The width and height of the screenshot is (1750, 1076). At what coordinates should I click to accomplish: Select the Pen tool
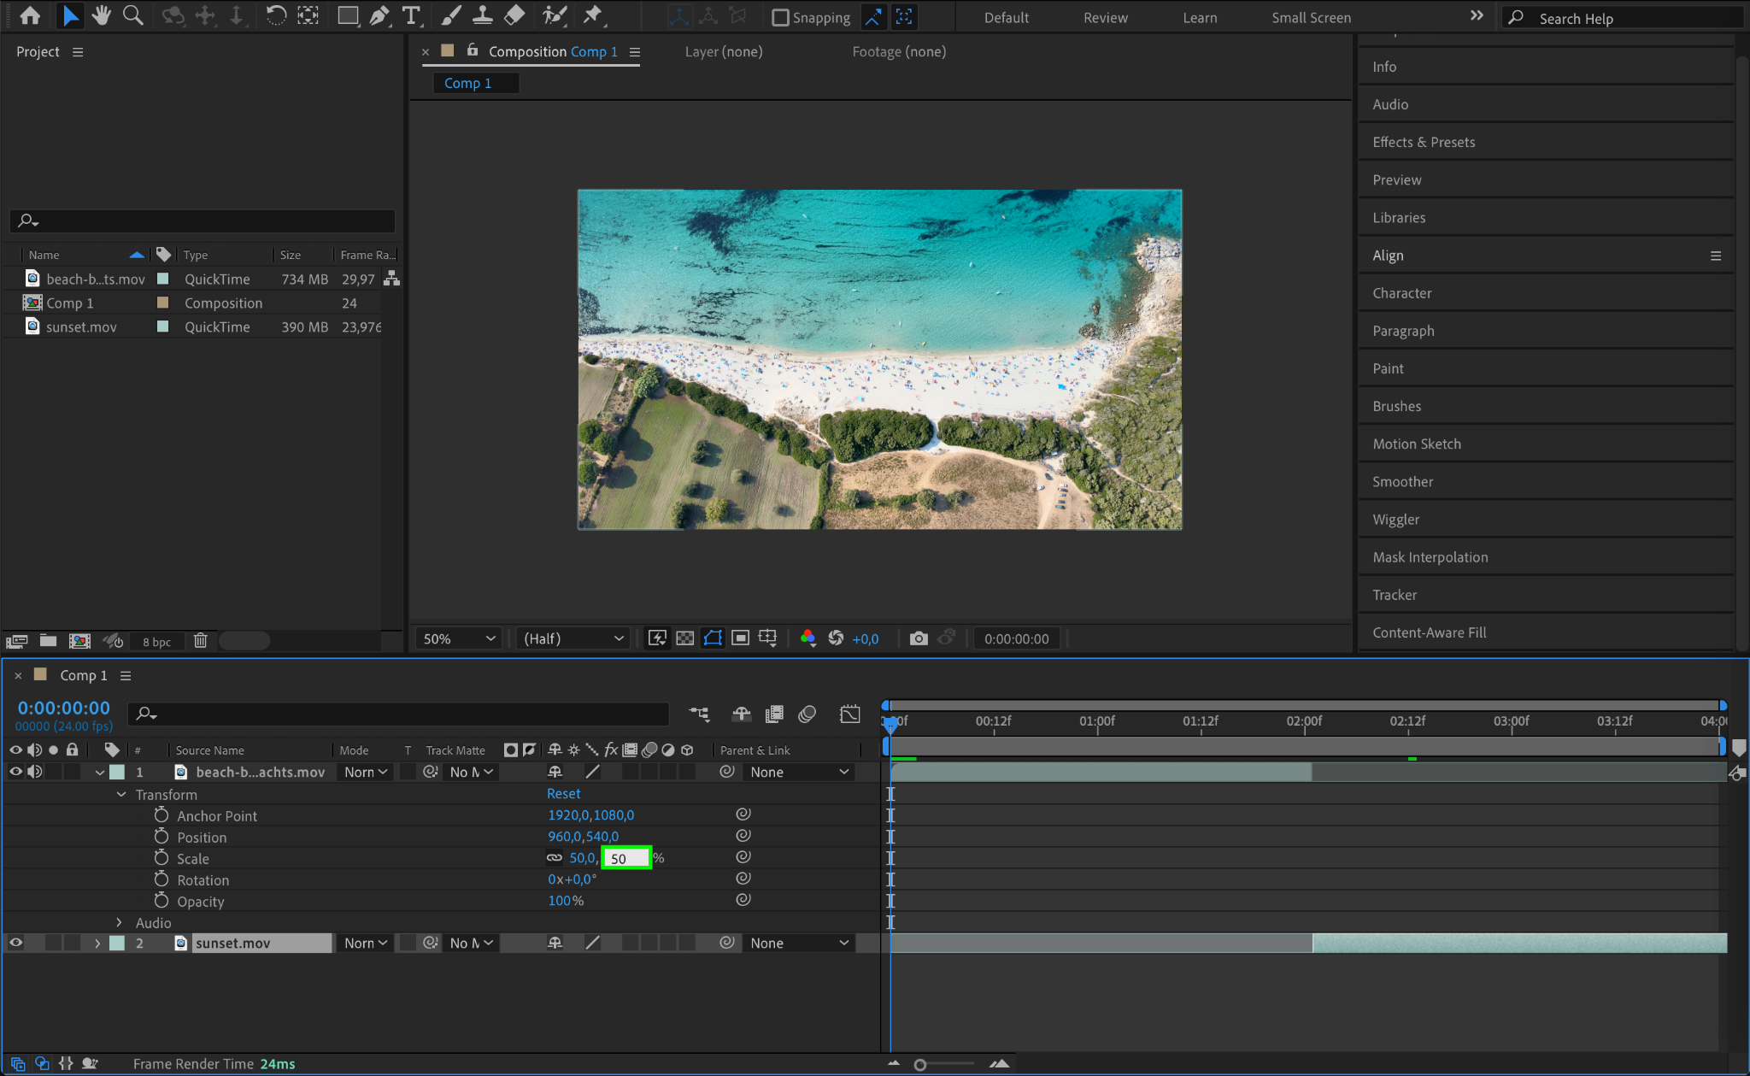coord(379,15)
